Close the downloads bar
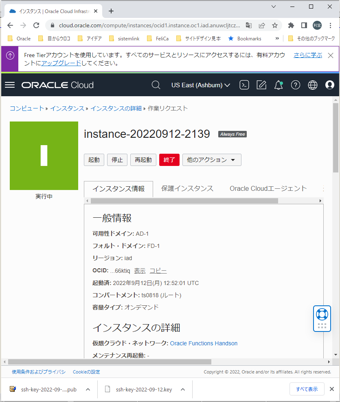Image resolution: width=340 pixels, height=402 pixels. (x=332, y=389)
